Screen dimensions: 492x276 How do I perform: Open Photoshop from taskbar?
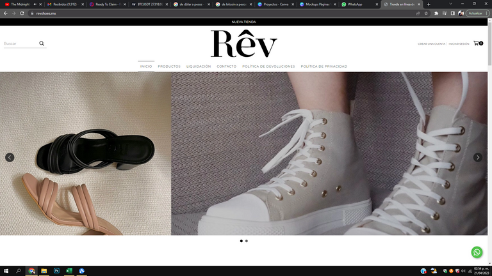point(56,271)
